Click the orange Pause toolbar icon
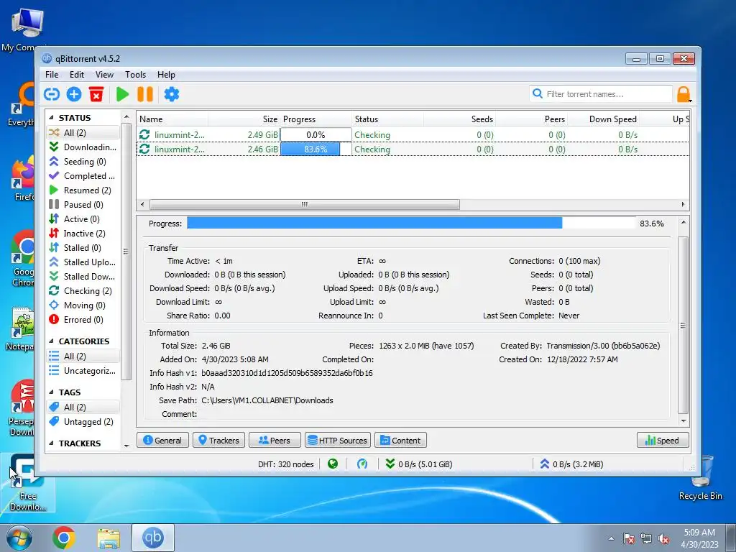The image size is (736, 552). click(x=145, y=94)
